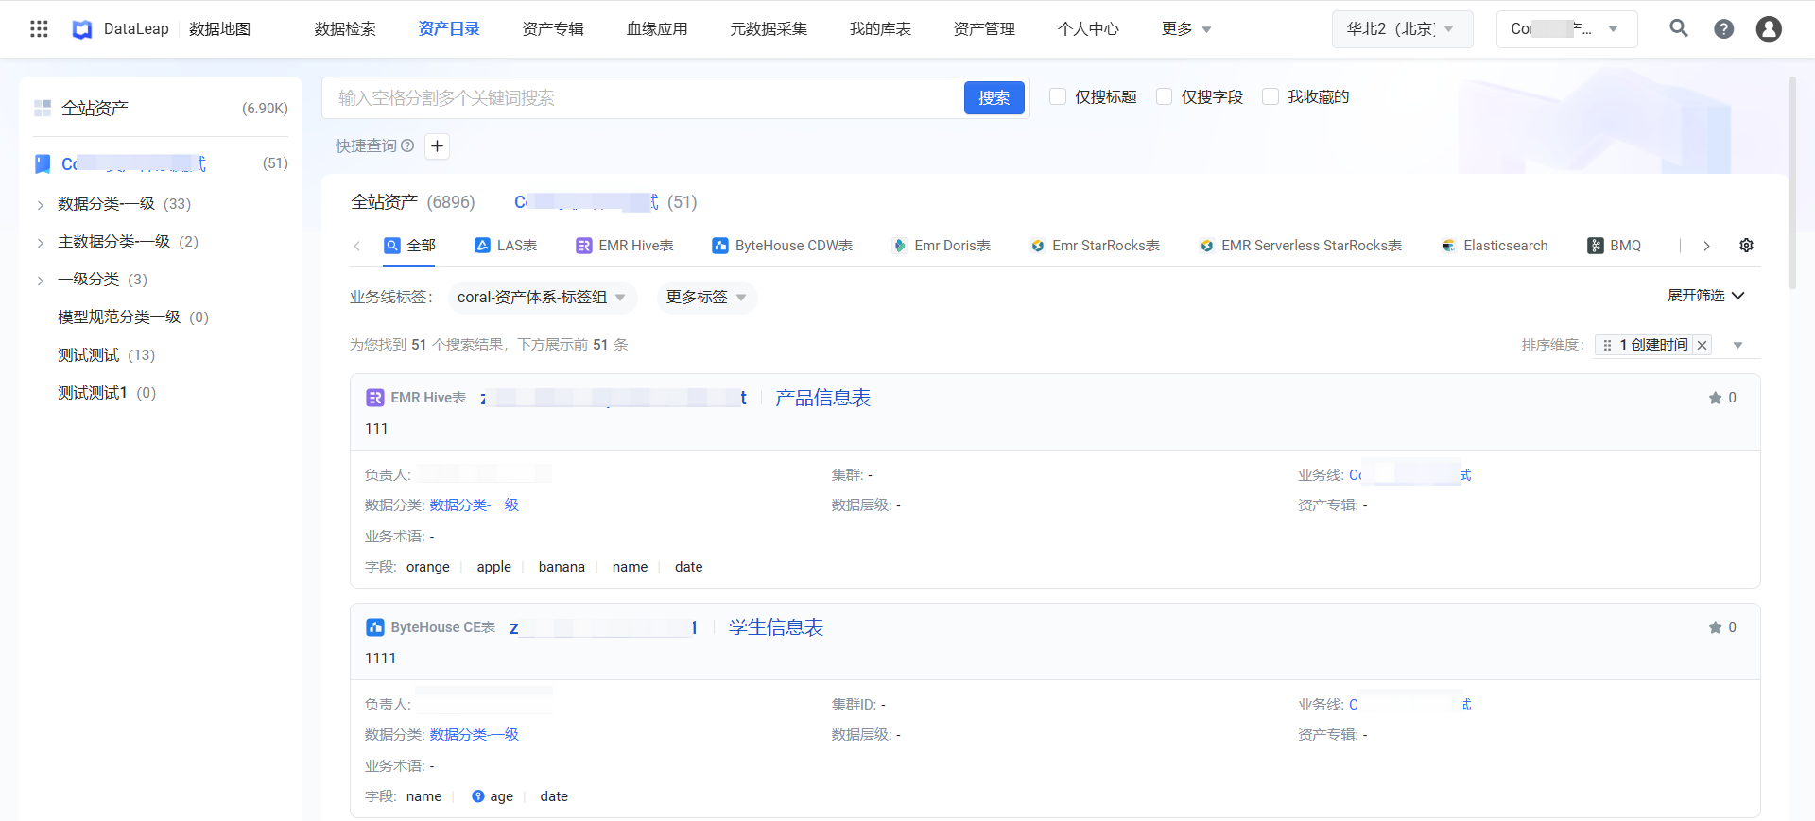1815x821 pixels.
Task: Click the blue 搜索 button
Action: 994,98
